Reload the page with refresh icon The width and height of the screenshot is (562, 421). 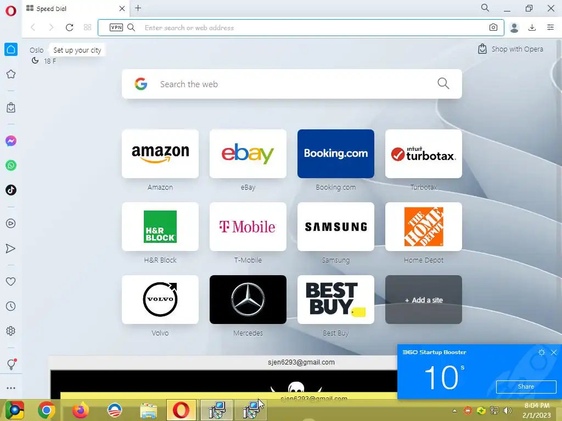coord(70,27)
